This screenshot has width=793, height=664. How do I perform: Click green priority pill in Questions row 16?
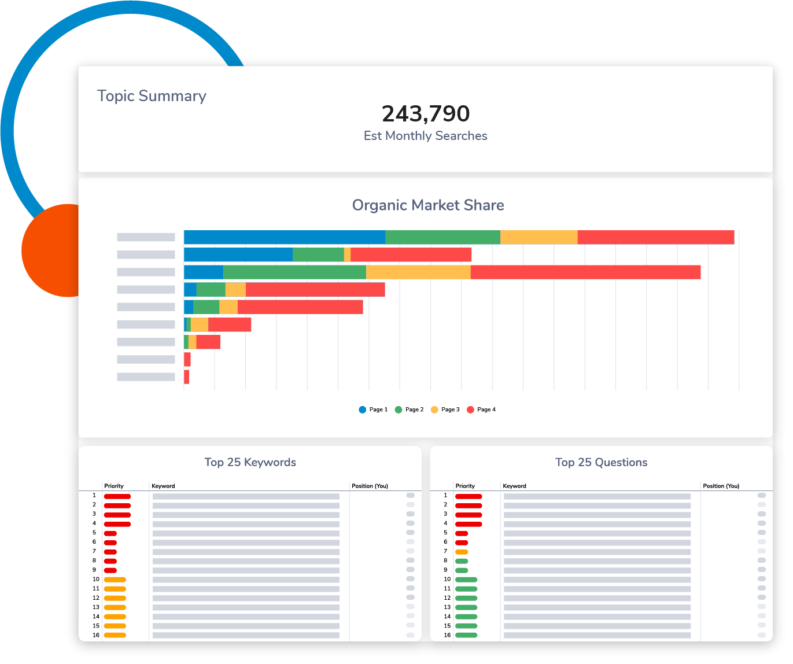tap(466, 635)
